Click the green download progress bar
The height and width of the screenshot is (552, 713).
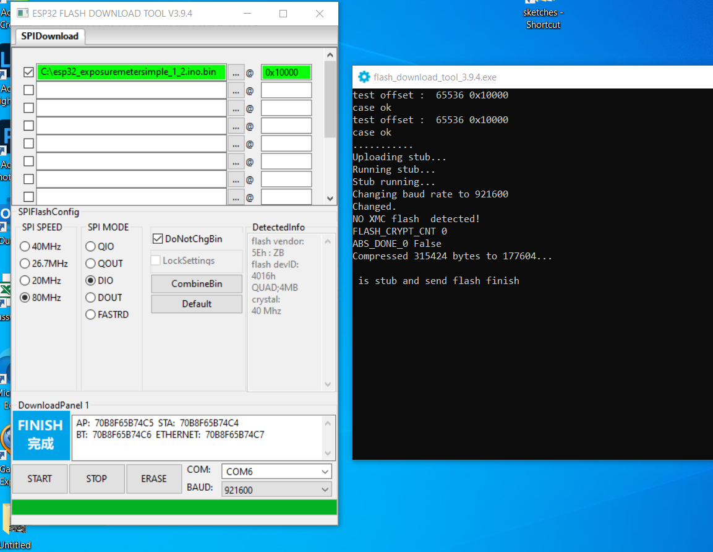tap(174, 507)
